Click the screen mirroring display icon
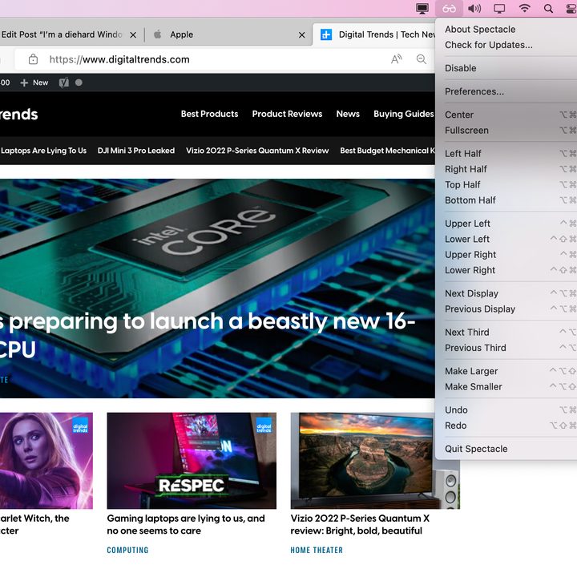The image size is (577, 577). [x=499, y=9]
